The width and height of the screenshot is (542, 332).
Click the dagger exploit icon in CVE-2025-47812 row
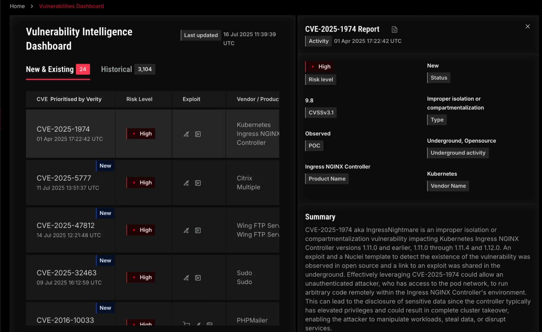tap(186, 230)
